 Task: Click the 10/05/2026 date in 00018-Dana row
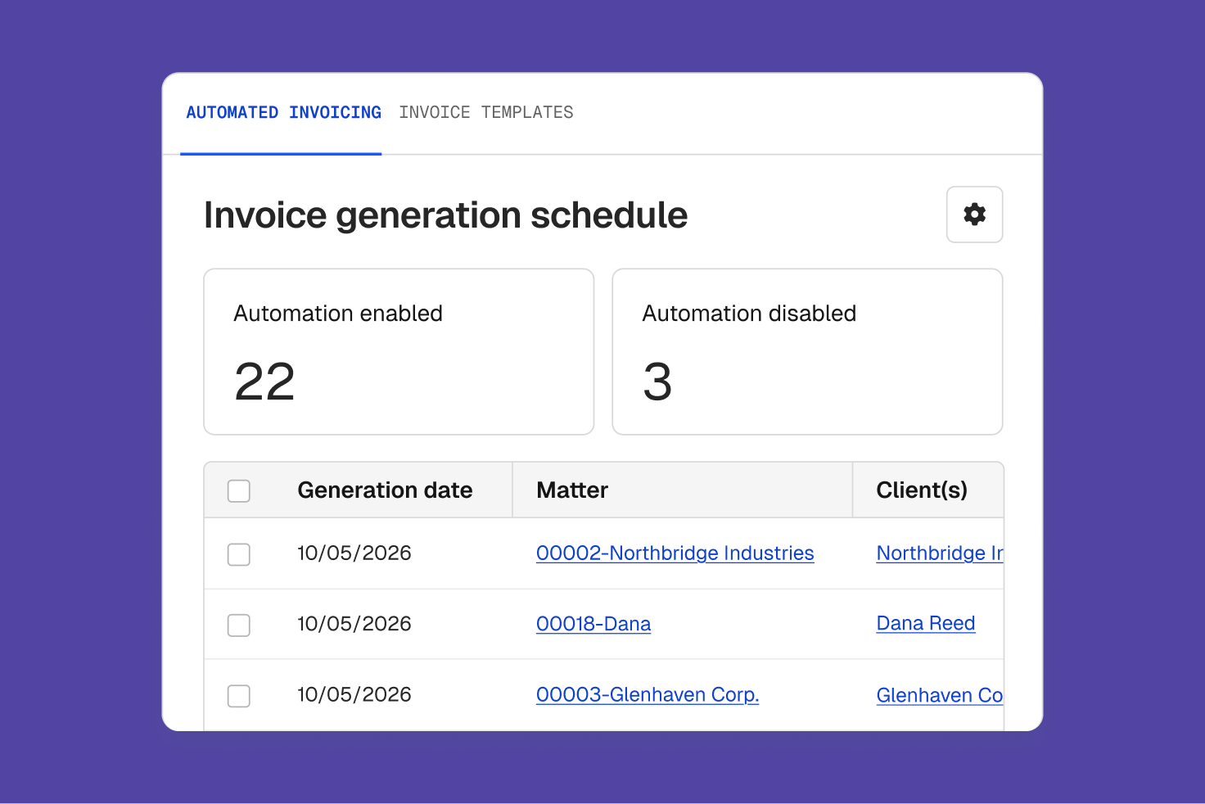click(x=354, y=624)
